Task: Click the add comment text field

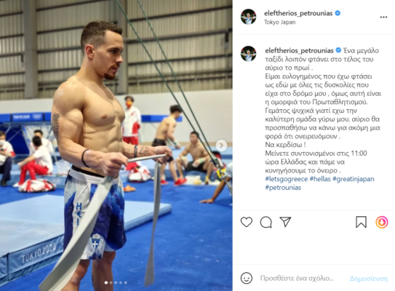Action: pos(297,278)
